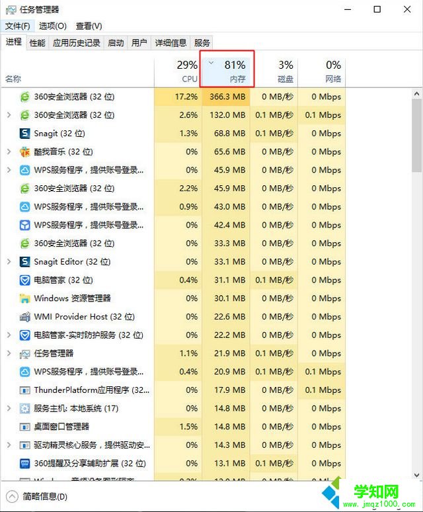Viewport: 423px width, 512px height.
Task: Select the 桌面窗口管理器 row name
Action: [61, 427]
